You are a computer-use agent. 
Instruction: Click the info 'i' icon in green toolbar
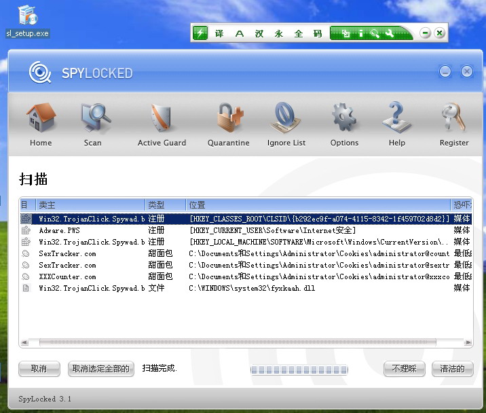pyautogui.click(x=360, y=33)
